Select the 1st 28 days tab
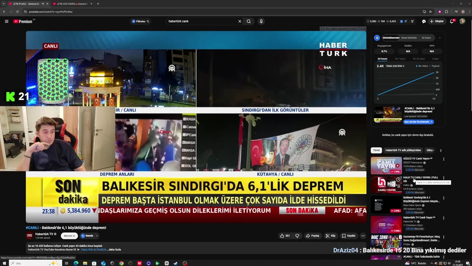 [419, 59]
